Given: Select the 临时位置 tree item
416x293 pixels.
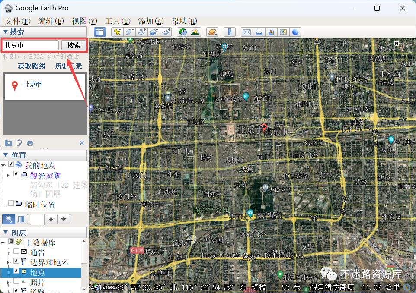Looking at the screenshot, I should (x=40, y=205).
